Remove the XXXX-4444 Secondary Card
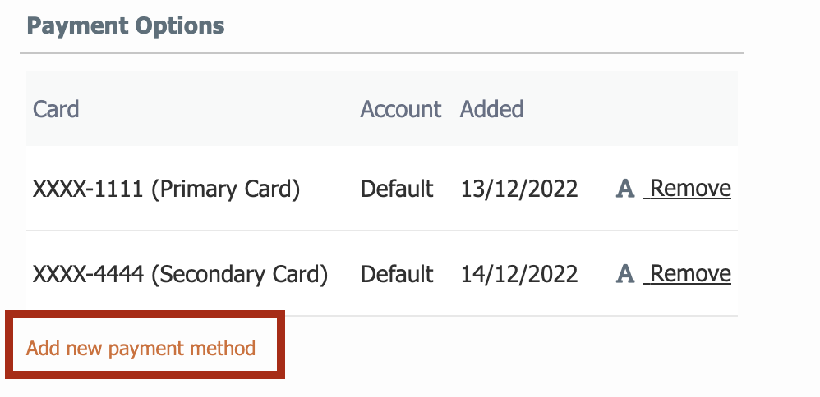Screen dimensions: 820x397 tap(687, 274)
